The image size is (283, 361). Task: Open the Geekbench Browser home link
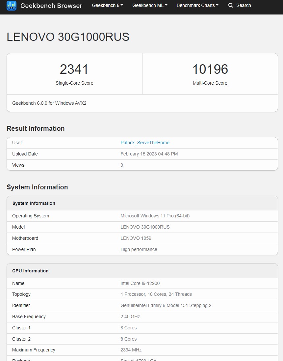(51, 6)
